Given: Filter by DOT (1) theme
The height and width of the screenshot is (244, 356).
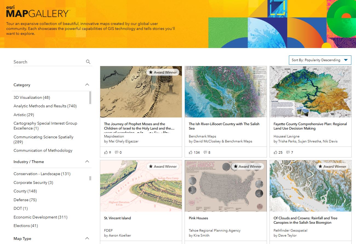Looking at the screenshot, I should pyautogui.click(x=21, y=208).
